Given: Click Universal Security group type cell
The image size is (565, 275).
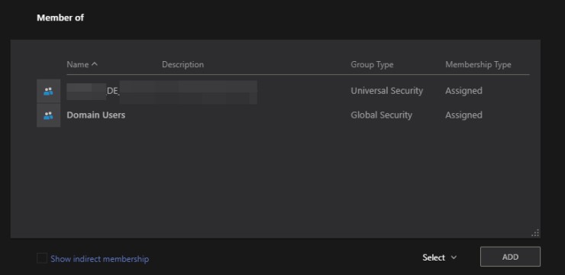Looking at the screenshot, I should [x=386, y=91].
